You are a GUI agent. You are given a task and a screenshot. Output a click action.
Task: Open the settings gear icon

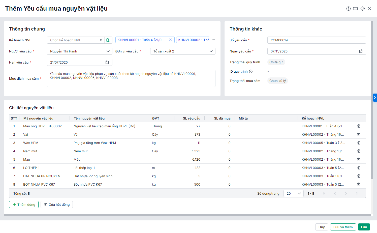click(x=363, y=9)
